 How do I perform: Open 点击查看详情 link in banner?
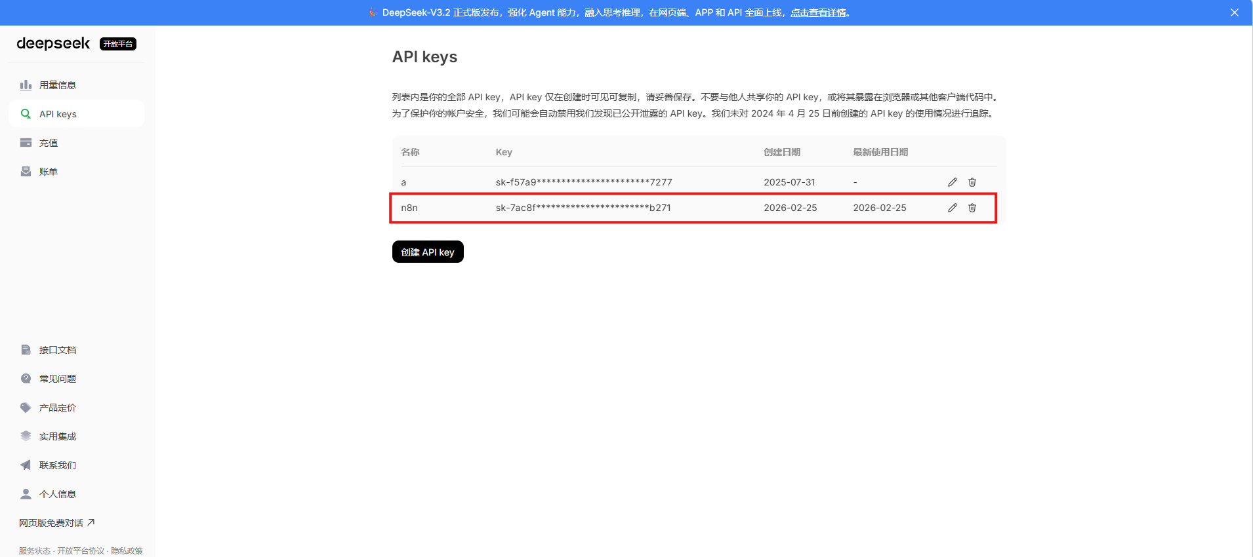(x=818, y=12)
